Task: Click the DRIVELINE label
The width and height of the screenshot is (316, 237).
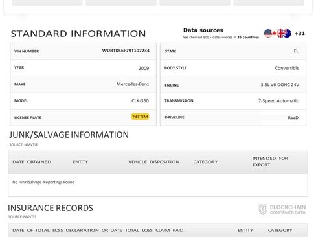Action: point(174,117)
